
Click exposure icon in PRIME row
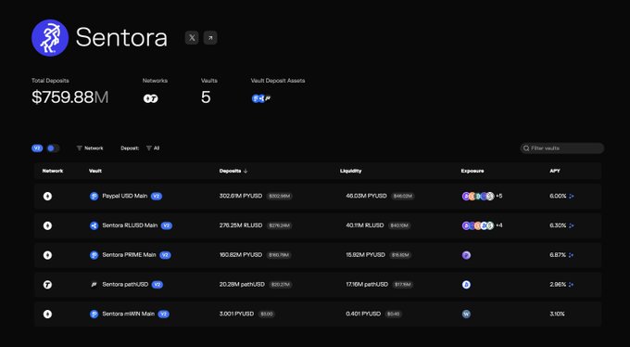[466, 255]
